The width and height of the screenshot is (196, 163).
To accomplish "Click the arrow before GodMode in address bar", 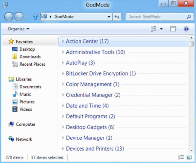I will coord(50,17).
